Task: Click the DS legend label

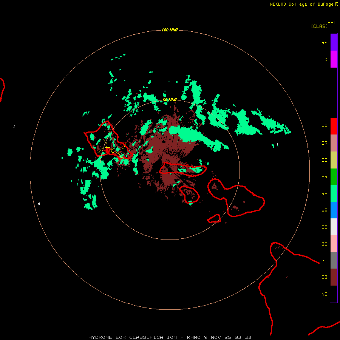Action: coord(324,227)
